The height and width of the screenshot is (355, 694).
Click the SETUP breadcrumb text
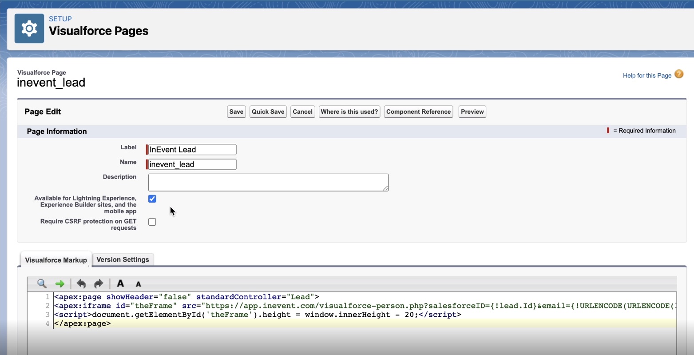click(60, 19)
